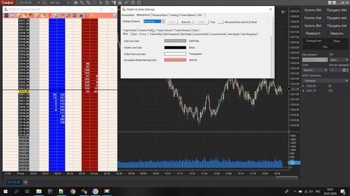Click the Купить Ask button
The height and width of the screenshot is (196, 350).
click(x=313, y=18)
